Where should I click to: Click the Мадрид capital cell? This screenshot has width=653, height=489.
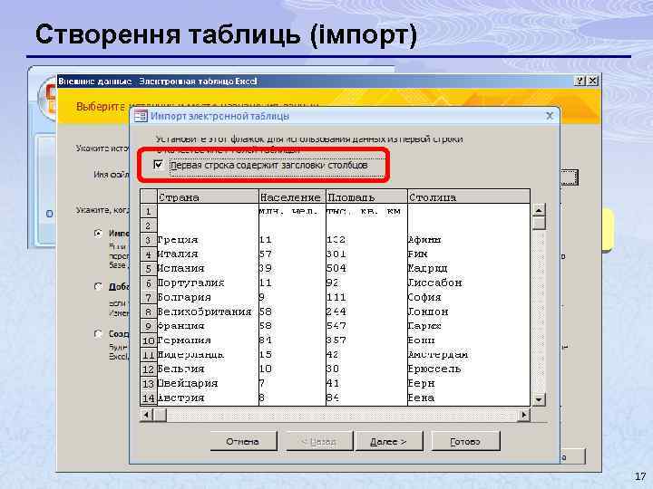coord(469,269)
